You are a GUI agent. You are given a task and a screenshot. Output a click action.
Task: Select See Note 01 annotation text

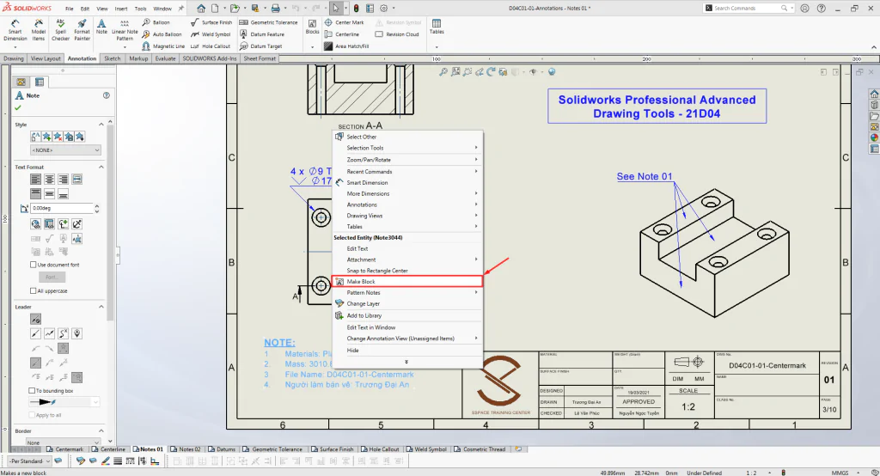[x=645, y=176]
